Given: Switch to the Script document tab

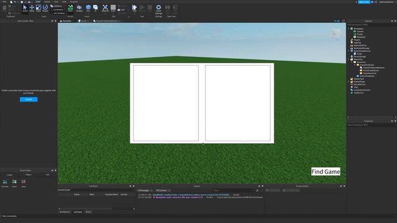Looking at the screenshot, I should (83, 21).
